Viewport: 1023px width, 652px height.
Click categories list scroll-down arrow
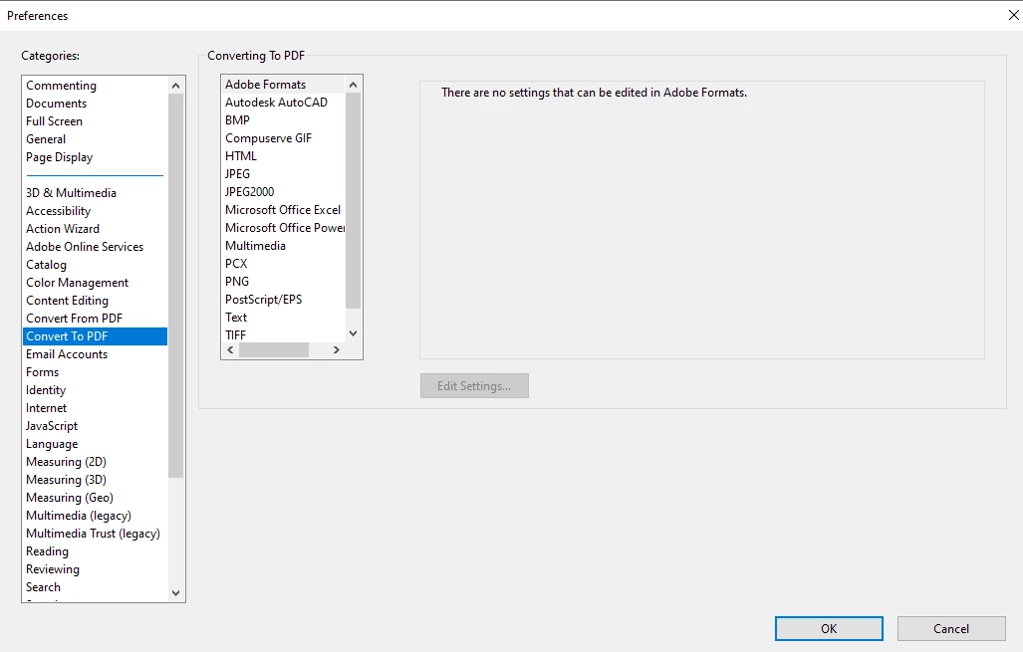(175, 592)
